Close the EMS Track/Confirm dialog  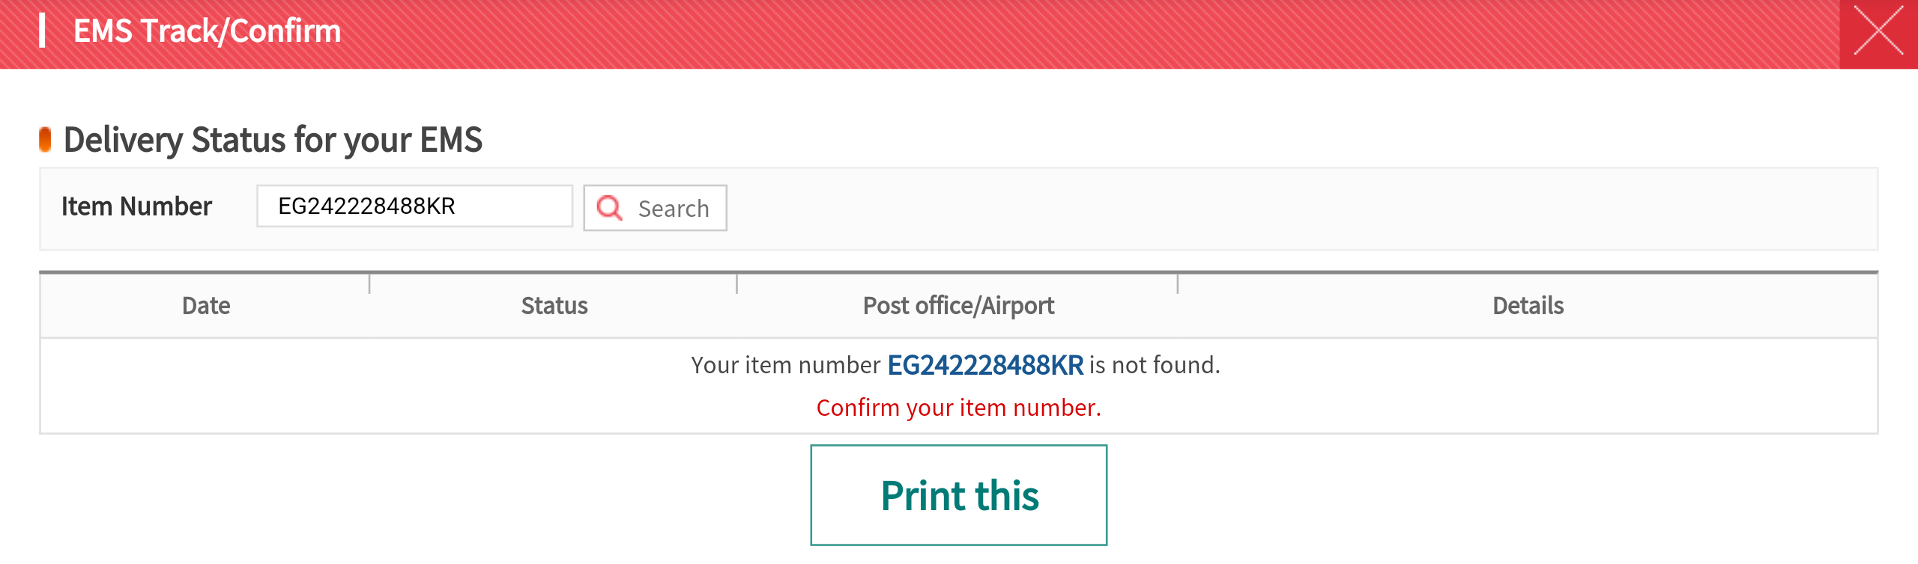point(1878,31)
